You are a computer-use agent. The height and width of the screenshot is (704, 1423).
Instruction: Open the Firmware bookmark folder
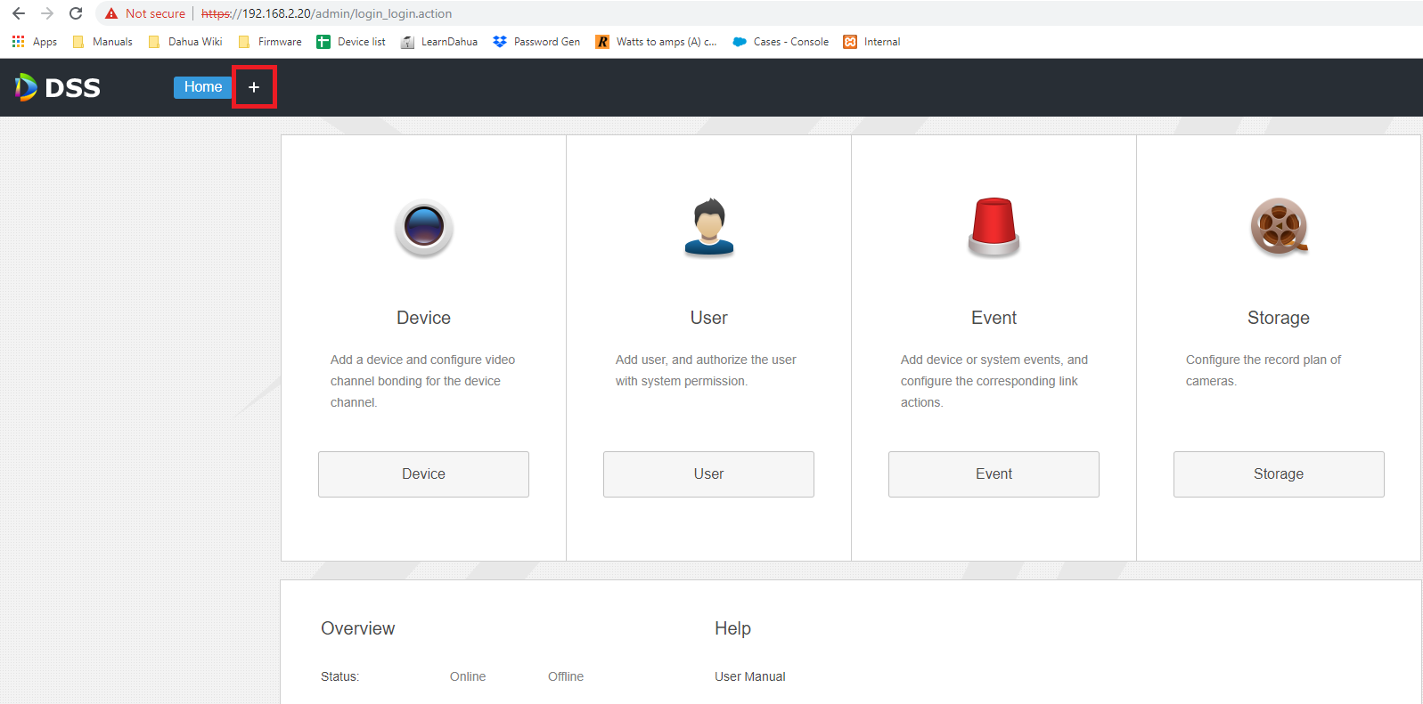click(270, 42)
